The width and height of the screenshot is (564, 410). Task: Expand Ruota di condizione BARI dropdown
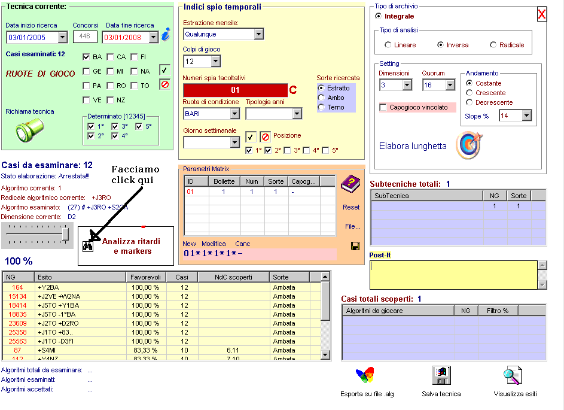235,114
